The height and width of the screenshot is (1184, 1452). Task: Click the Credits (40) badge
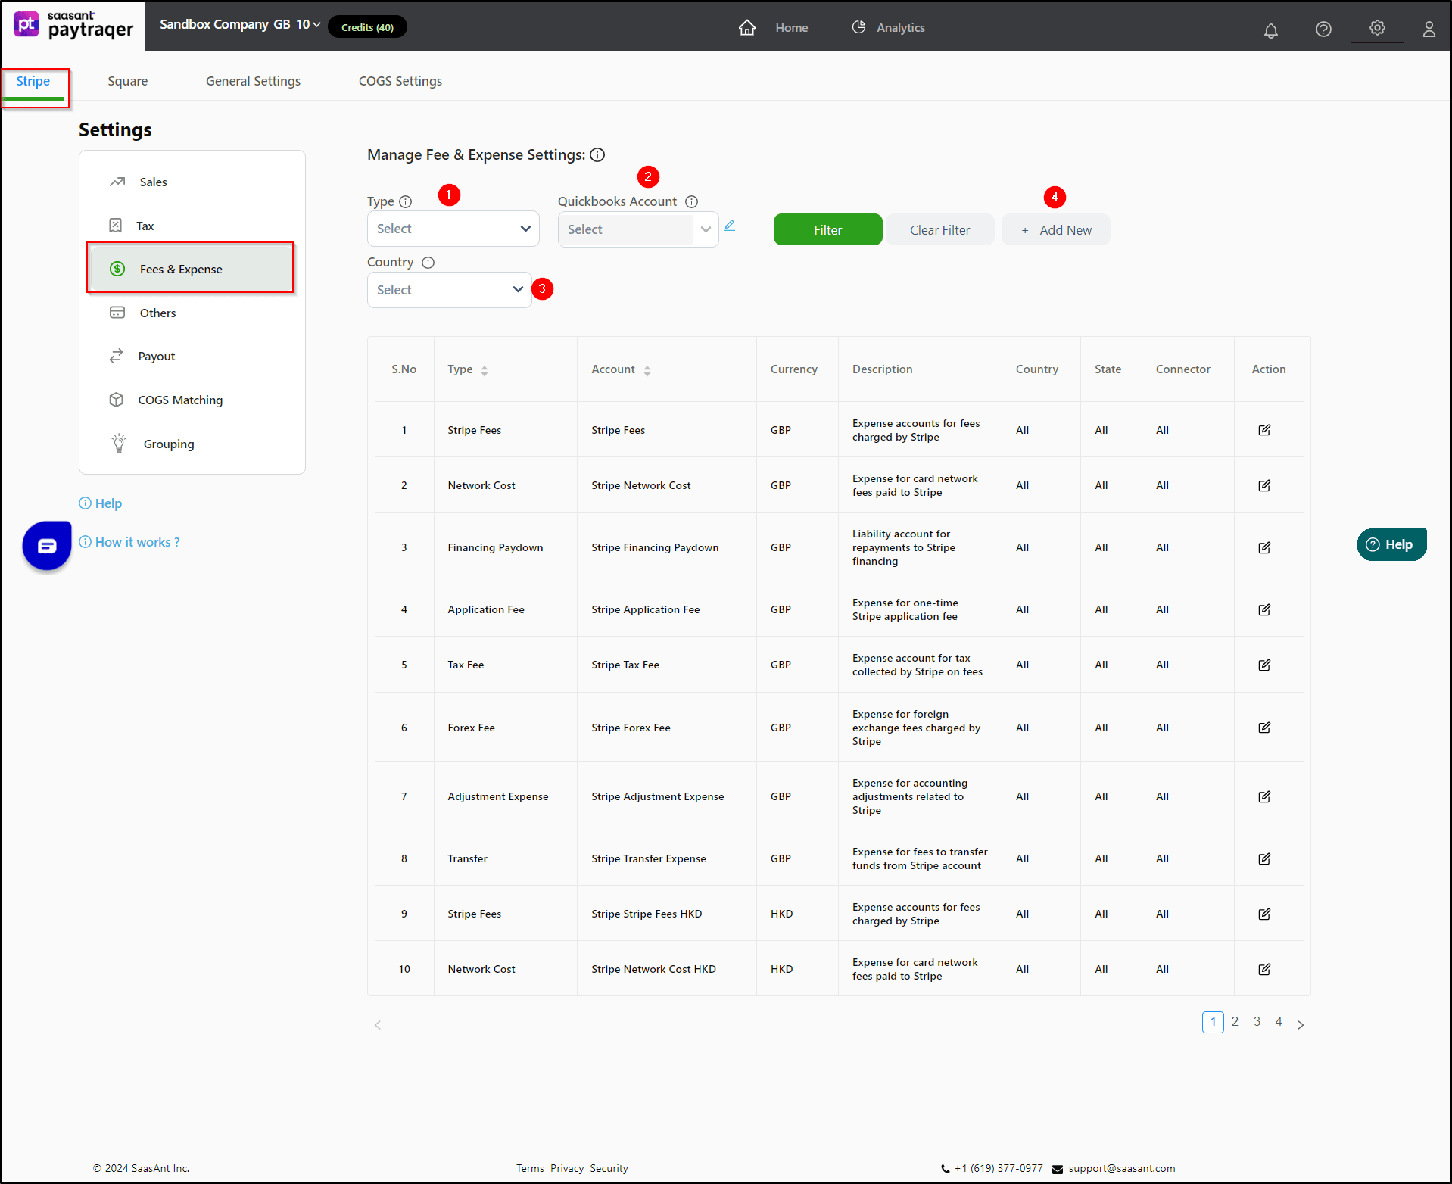(x=367, y=27)
